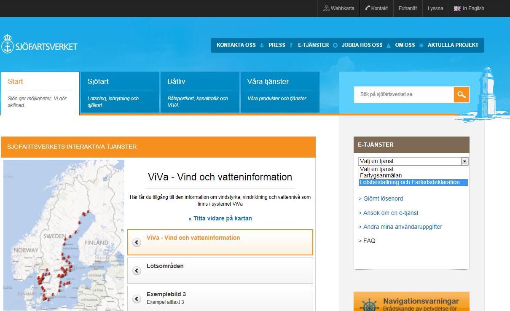Click the Sjöfartsverket logo
The height and width of the screenshot is (311, 510).
coord(40,44)
